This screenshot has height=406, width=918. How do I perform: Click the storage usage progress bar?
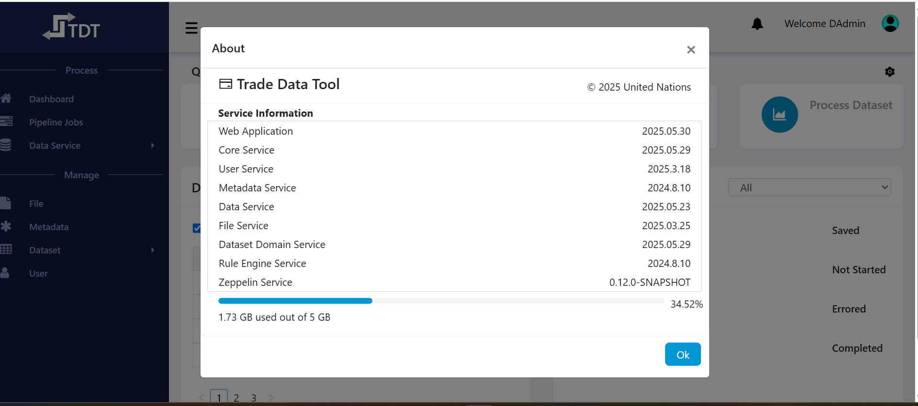click(x=441, y=301)
